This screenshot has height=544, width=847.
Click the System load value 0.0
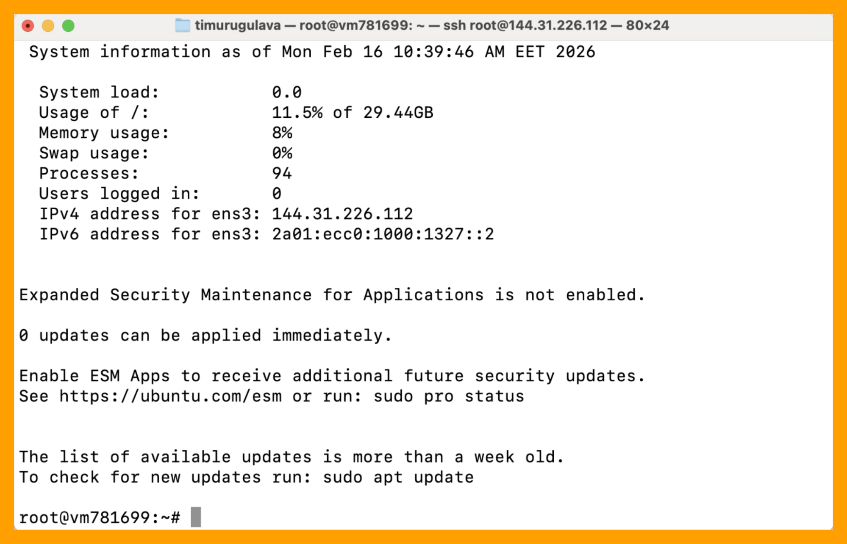click(x=287, y=92)
